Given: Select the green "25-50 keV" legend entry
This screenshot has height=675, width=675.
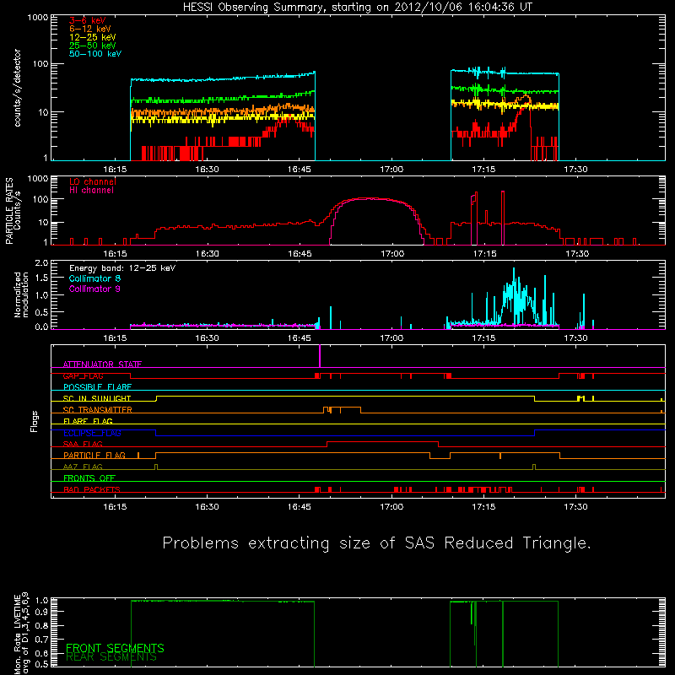Looking at the screenshot, I should [x=92, y=46].
